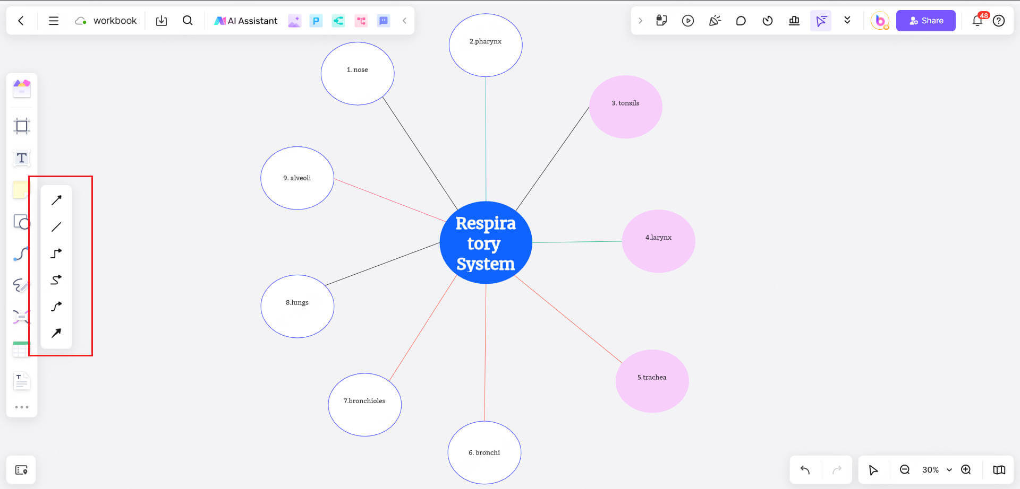Image resolution: width=1020 pixels, height=489 pixels.
Task: Toggle the highlighted collaborator cursors button
Action: point(821,21)
